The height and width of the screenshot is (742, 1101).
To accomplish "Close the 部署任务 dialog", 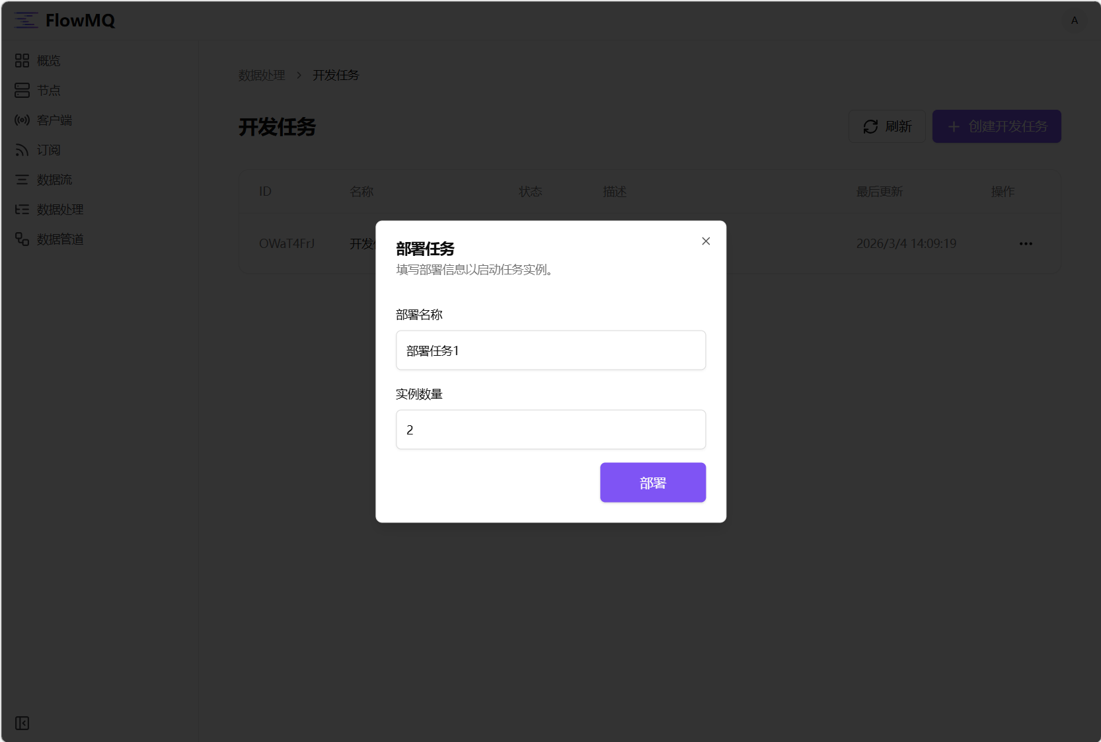I will (705, 241).
